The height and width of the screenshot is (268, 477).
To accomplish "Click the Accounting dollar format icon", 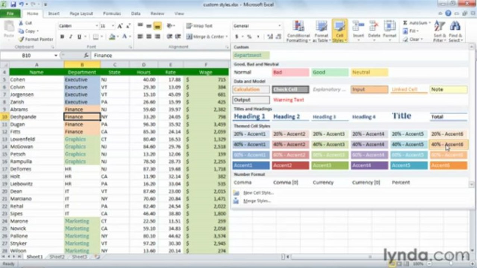I will pos(236,37).
